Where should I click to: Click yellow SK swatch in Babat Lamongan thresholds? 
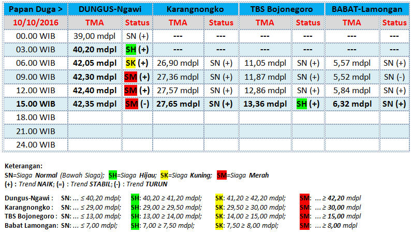click(219, 226)
